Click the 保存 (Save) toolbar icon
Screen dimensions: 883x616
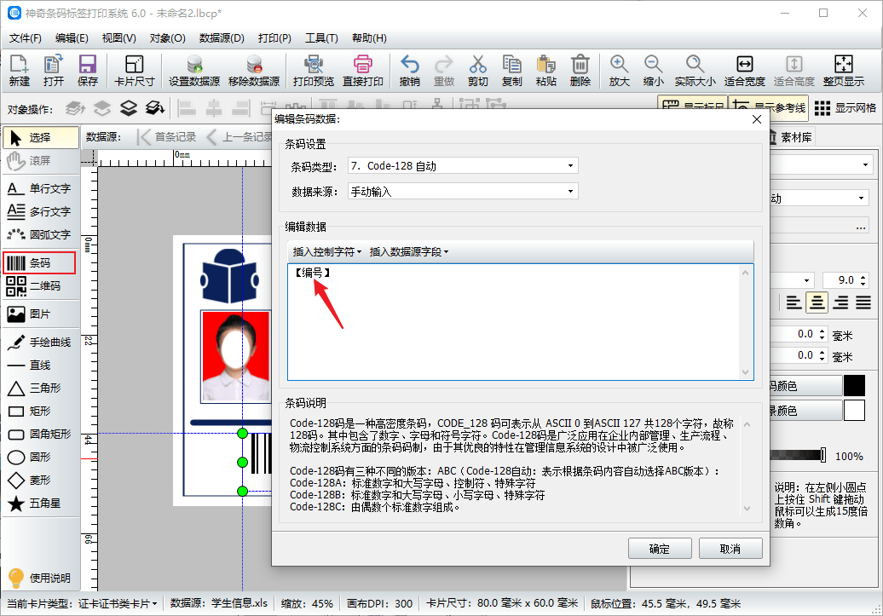tap(88, 70)
